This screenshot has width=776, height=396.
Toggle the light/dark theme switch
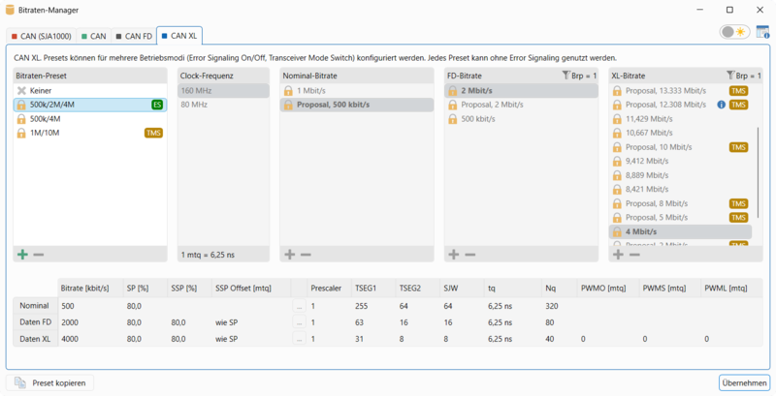[734, 32]
